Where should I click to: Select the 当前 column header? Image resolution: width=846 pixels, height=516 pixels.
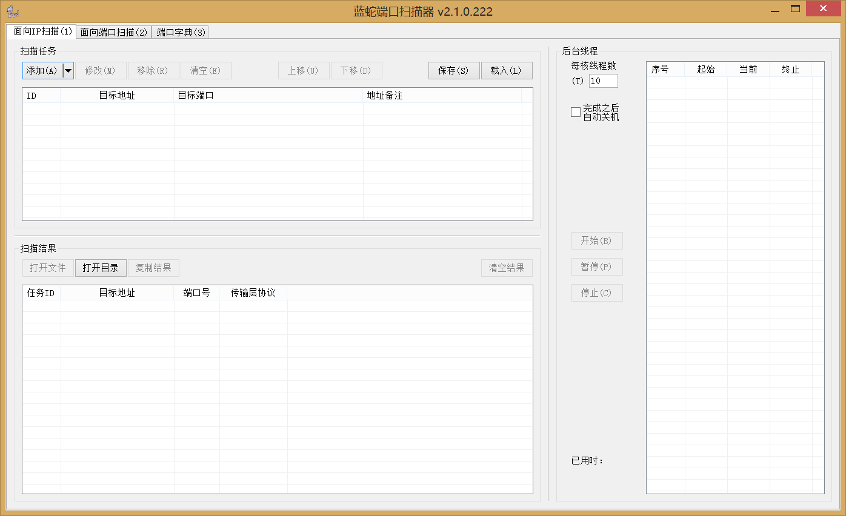click(748, 70)
